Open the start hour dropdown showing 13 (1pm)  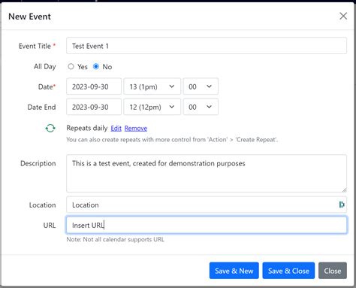tap(152, 86)
